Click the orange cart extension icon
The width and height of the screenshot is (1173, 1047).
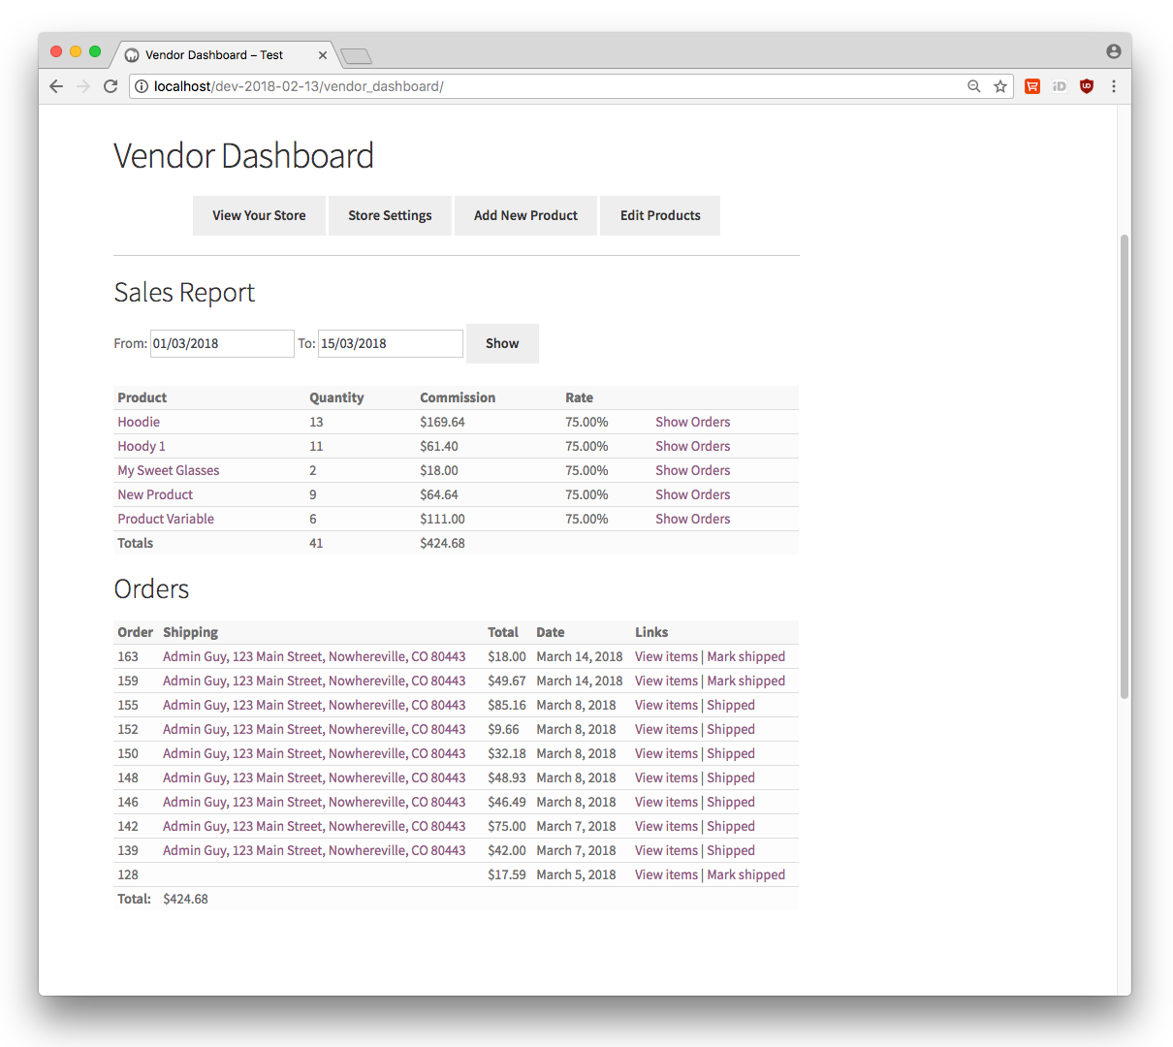1032,86
